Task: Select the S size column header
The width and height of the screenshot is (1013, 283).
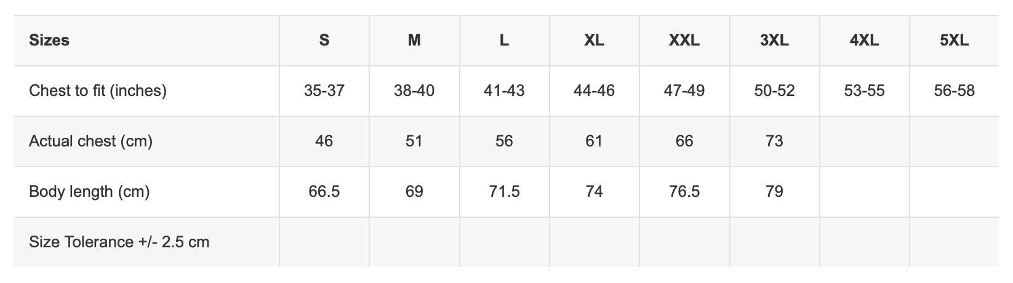Action: click(x=324, y=41)
